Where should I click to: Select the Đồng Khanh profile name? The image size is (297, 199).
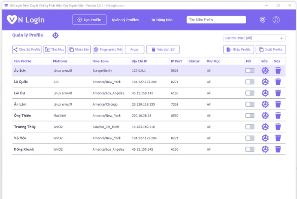point(24,149)
